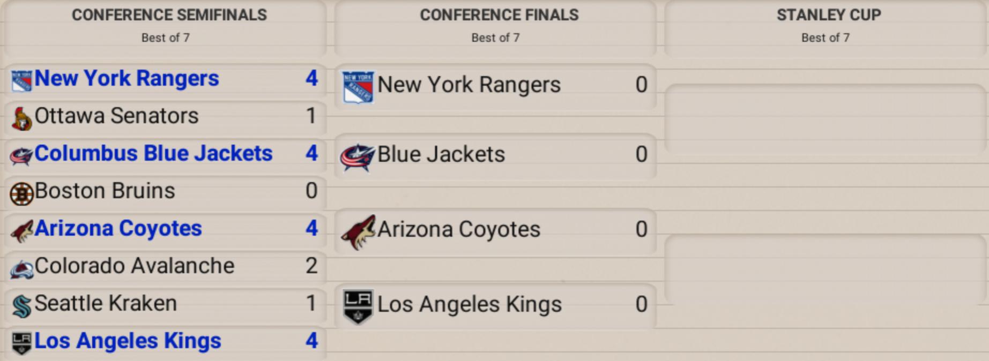Click the Seattle Kraken logo icon

pyautogui.click(x=21, y=306)
